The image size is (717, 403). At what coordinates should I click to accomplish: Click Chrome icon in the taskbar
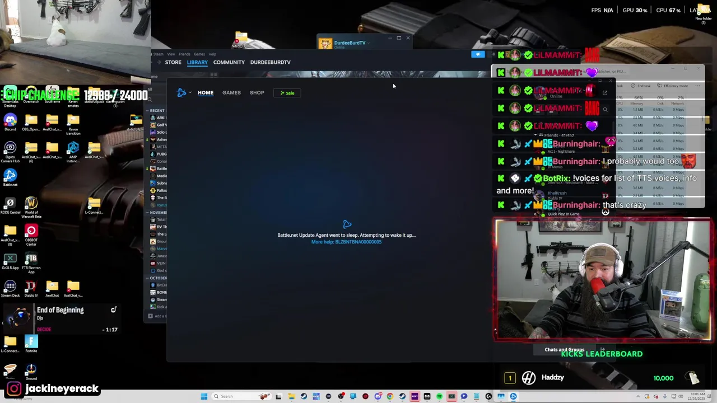coord(390,396)
